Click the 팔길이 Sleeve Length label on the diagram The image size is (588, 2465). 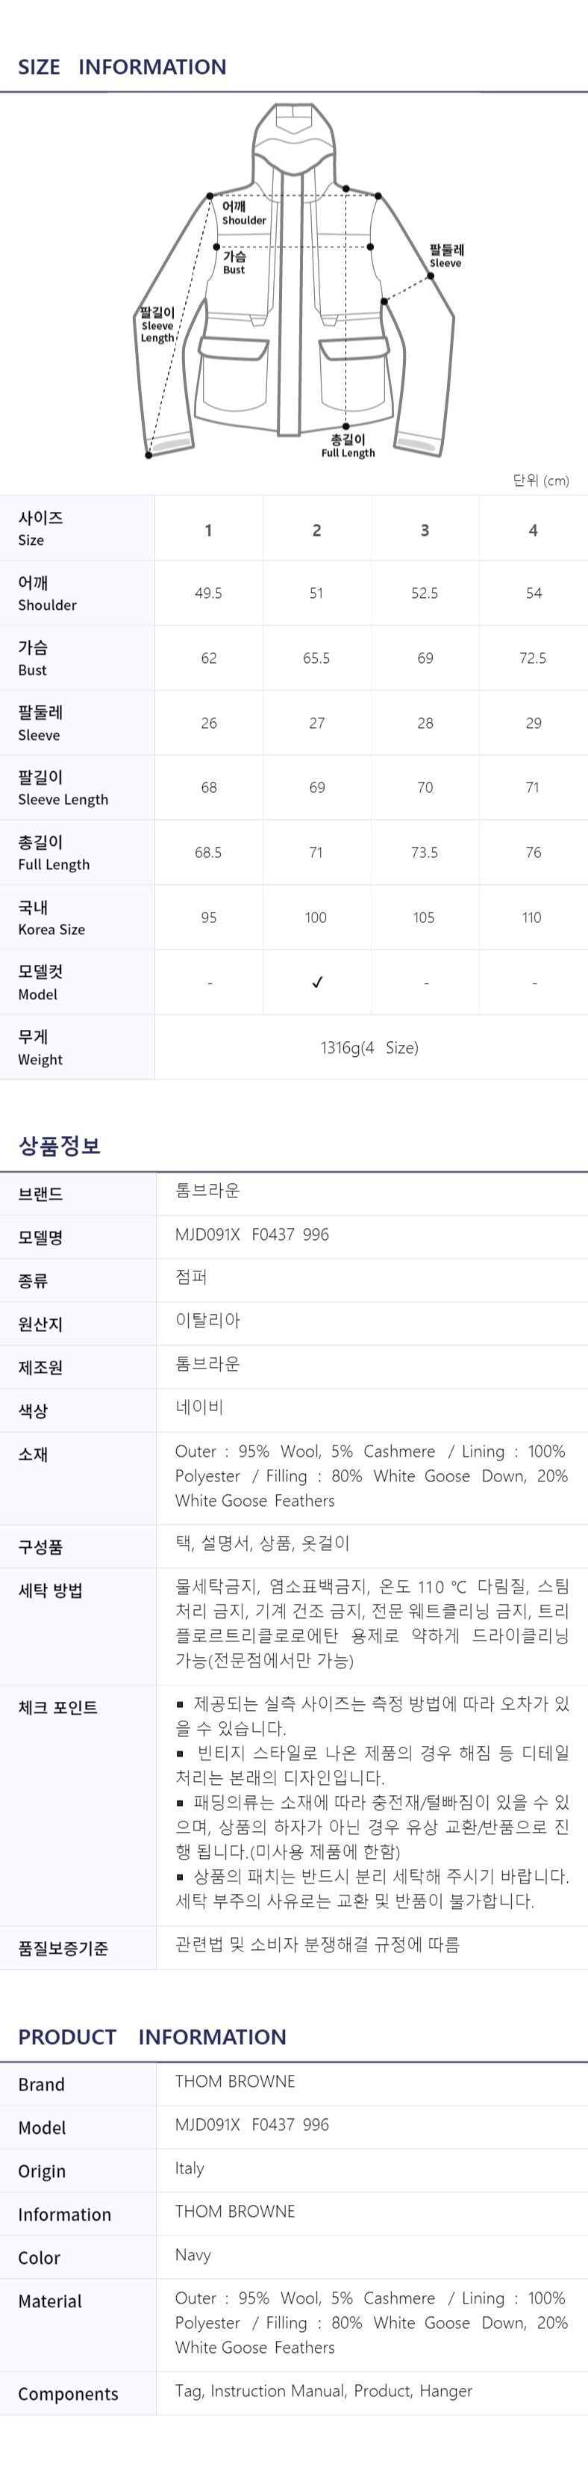point(157,324)
